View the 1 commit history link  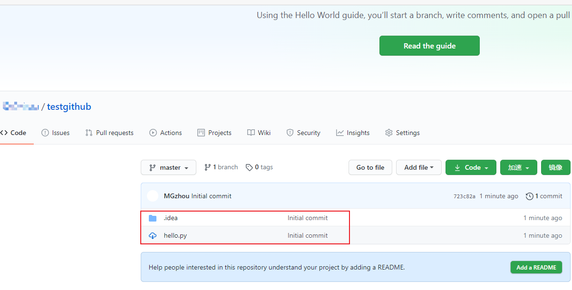[544, 196]
